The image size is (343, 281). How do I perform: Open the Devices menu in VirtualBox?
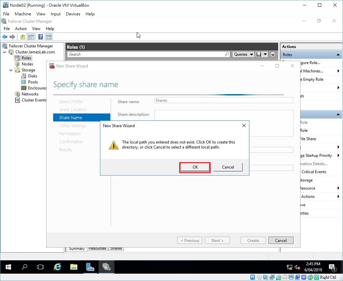(x=73, y=14)
